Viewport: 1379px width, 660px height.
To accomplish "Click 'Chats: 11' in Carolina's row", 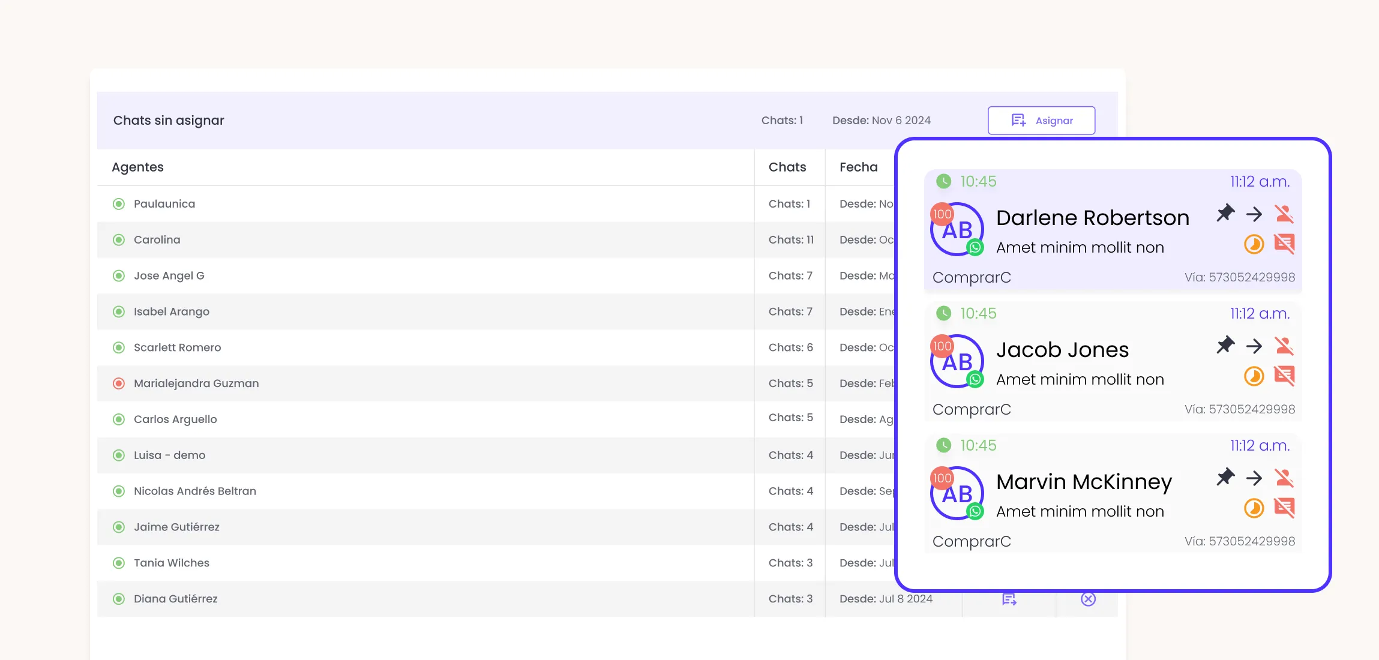I will click(791, 240).
